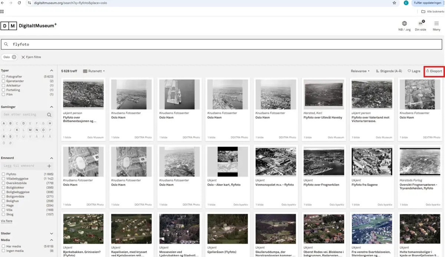The width and height of the screenshot is (445, 257).
Task: Click the Eksport button
Action: [x=434, y=71]
